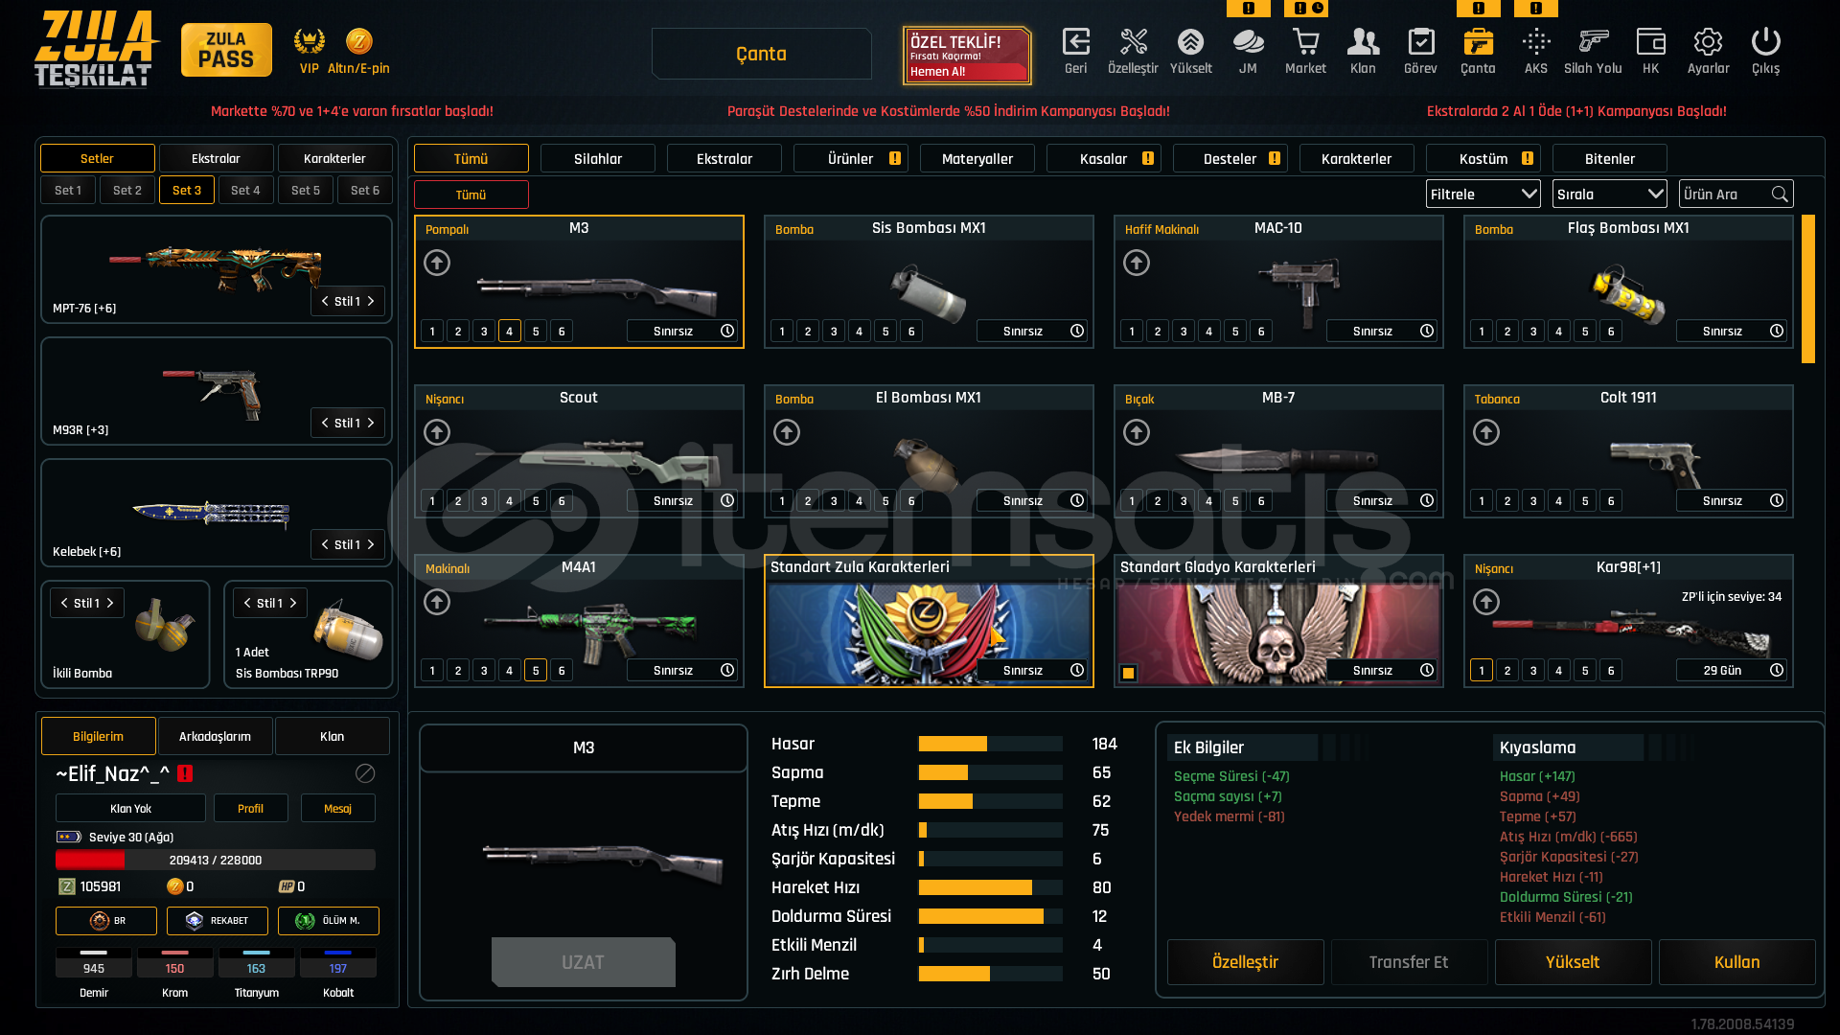This screenshot has height=1035, width=1840.
Task: Toggle set slot 5 on M3 card
Action: click(536, 332)
